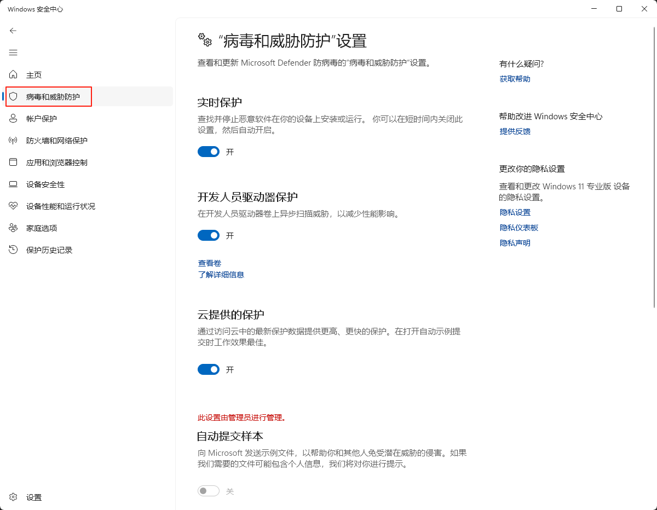Open the 隐私仪表板 link
657x510 pixels.
point(519,228)
